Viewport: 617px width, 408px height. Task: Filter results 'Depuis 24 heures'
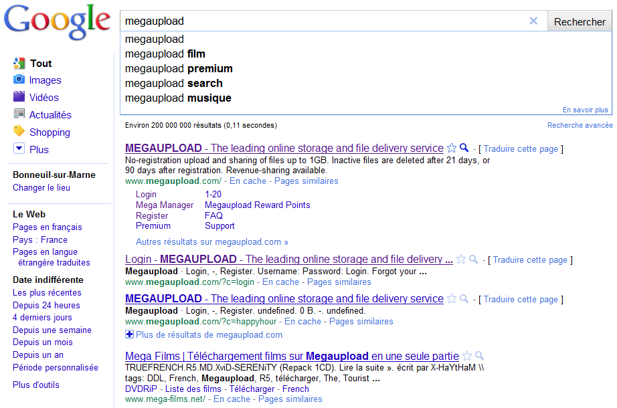[46, 305]
